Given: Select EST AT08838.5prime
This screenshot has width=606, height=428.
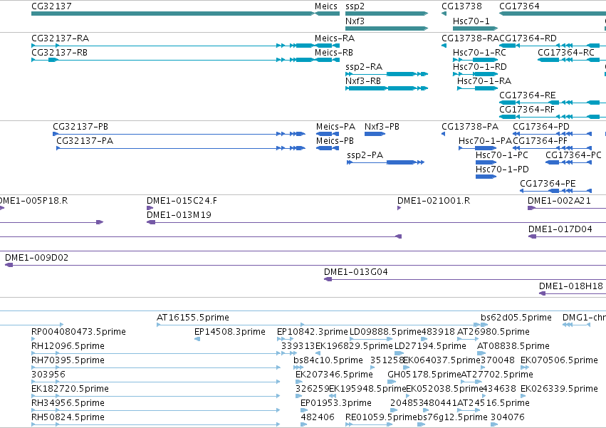Looking at the screenshot, I should point(513,346).
